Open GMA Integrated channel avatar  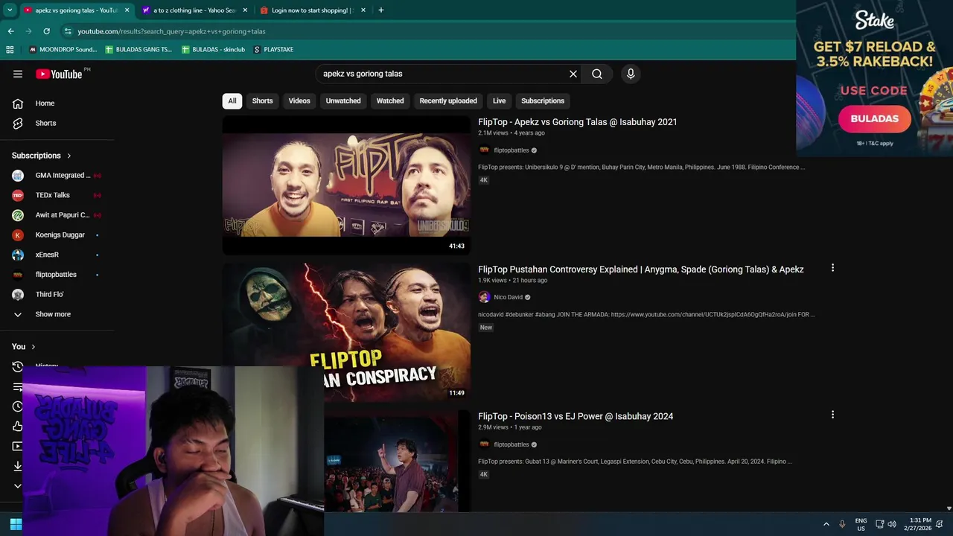18,176
